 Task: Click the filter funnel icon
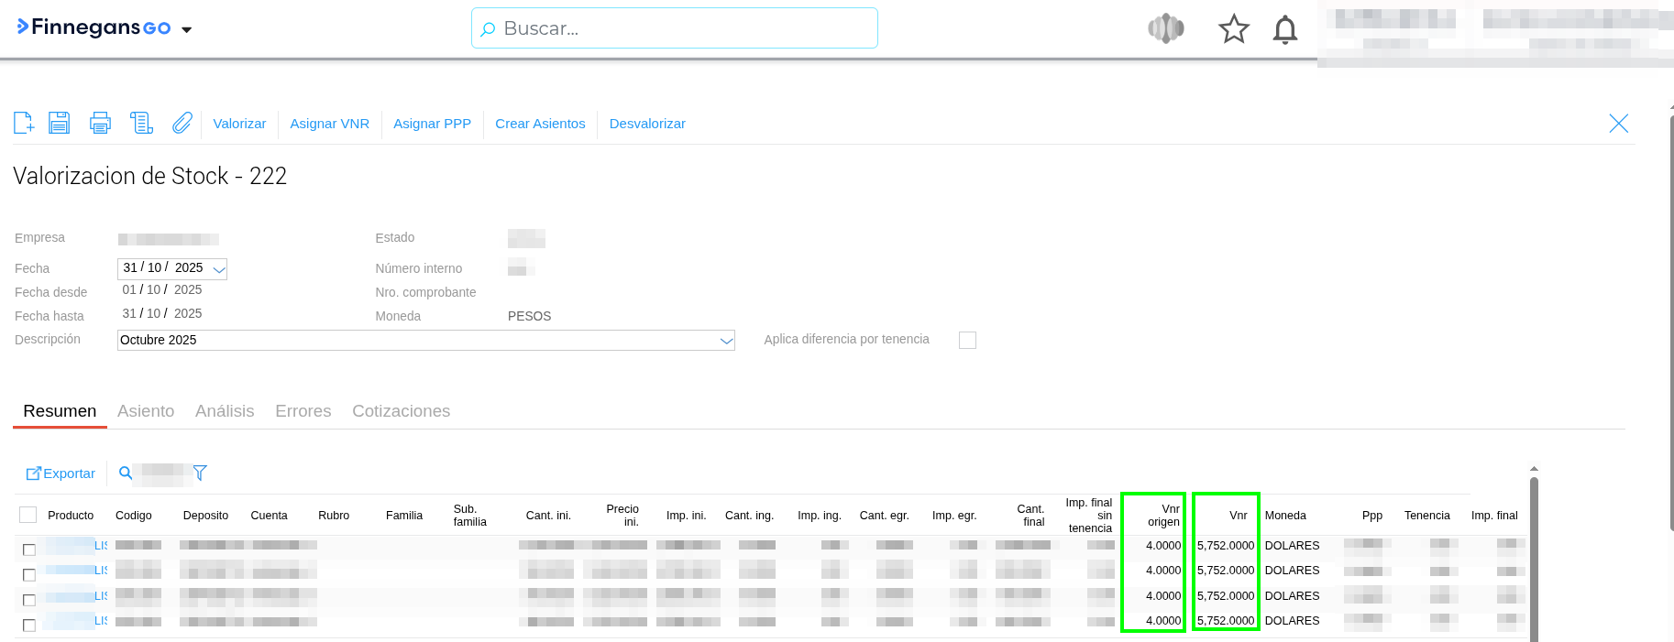click(200, 473)
